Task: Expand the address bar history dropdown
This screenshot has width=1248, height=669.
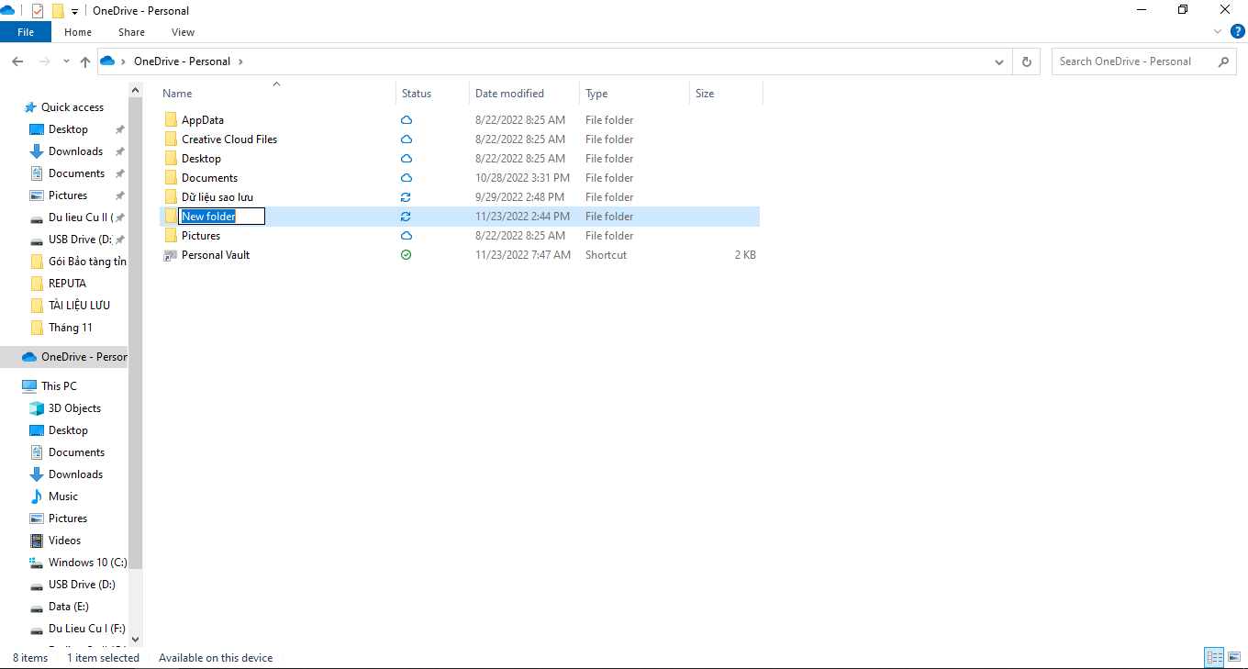Action: tap(1000, 61)
